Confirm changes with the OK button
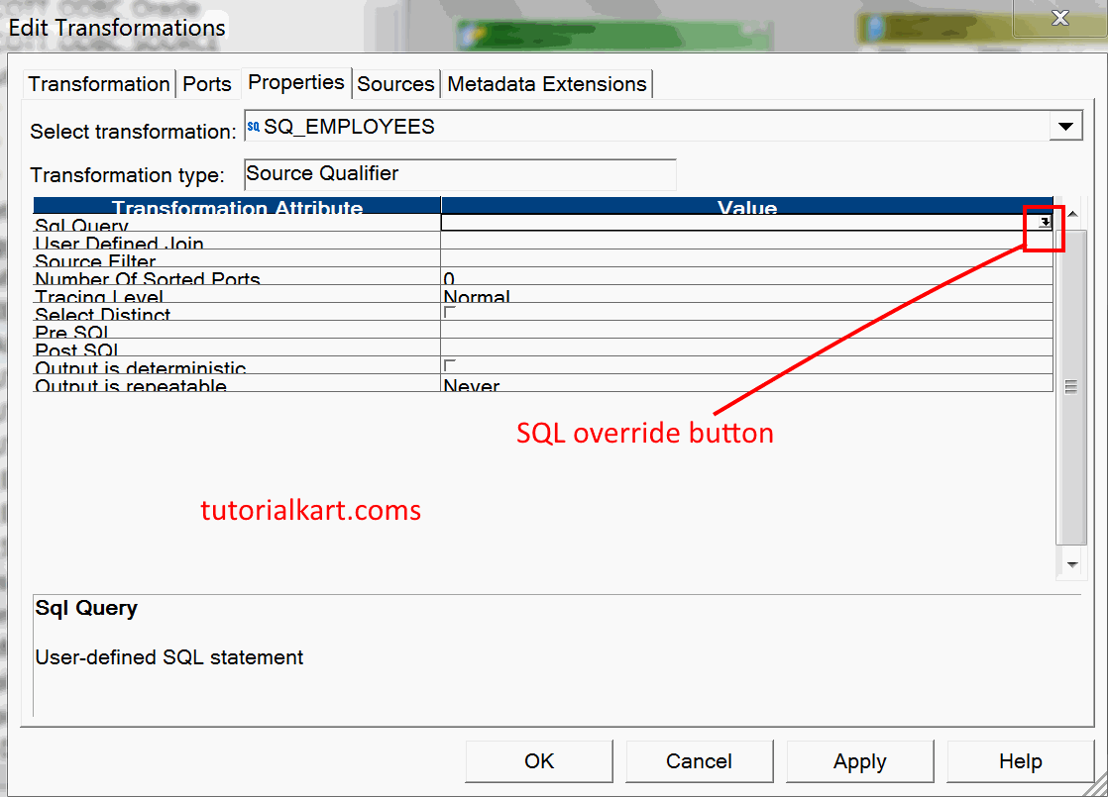Image resolution: width=1108 pixels, height=797 pixels. point(538,760)
